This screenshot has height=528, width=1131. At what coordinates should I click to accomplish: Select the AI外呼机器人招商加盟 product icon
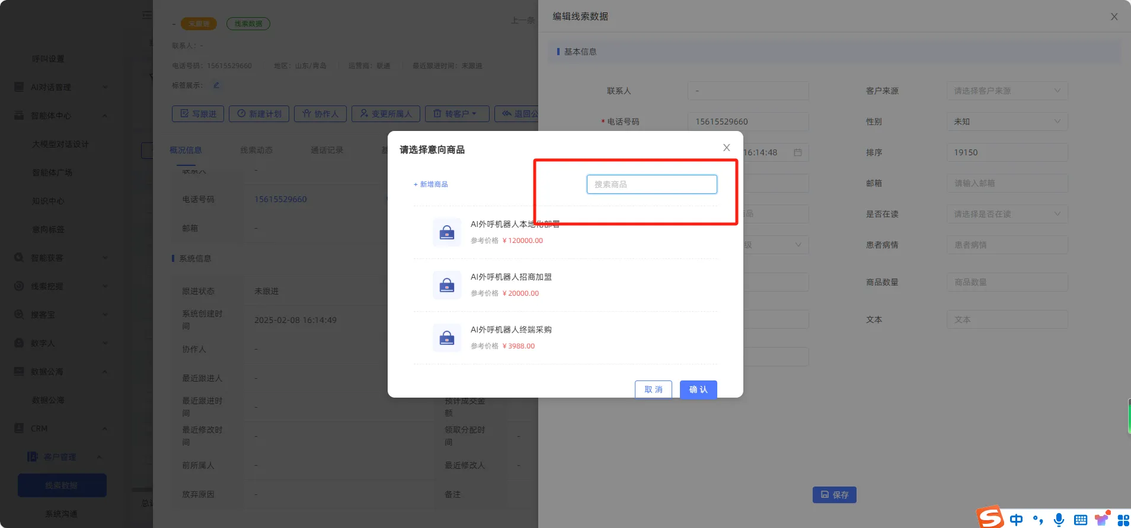(x=447, y=285)
